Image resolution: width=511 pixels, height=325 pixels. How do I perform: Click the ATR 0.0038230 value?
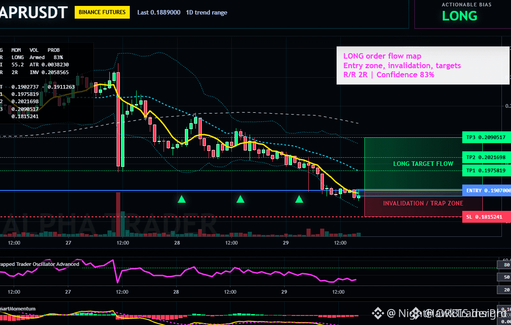49,65
